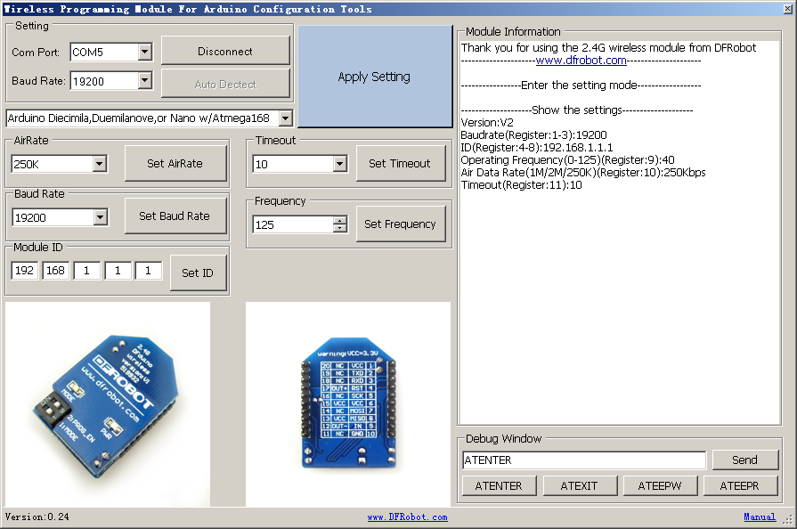Decrease Frequency with the spinner down arrow
Viewport: 797px width, 529px height.
tap(340, 228)
